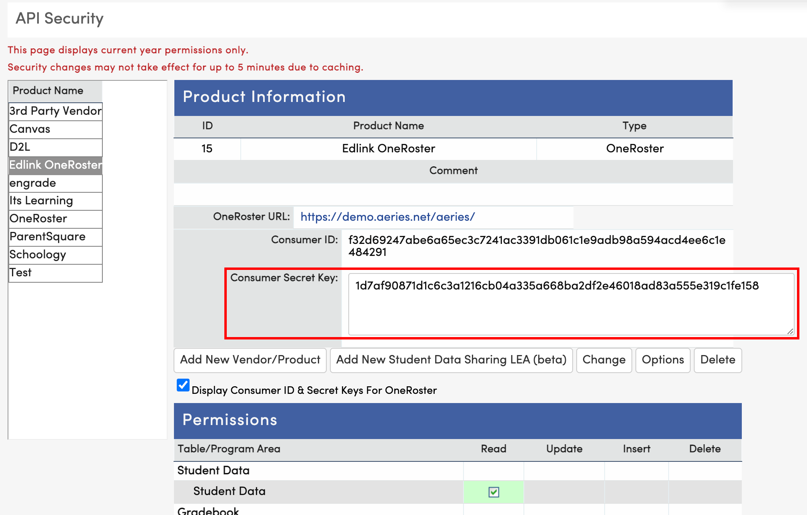Click the ID column header
The height and width of the screenshot is (515, 807).
pyautogui.click(x=207, y=126)
